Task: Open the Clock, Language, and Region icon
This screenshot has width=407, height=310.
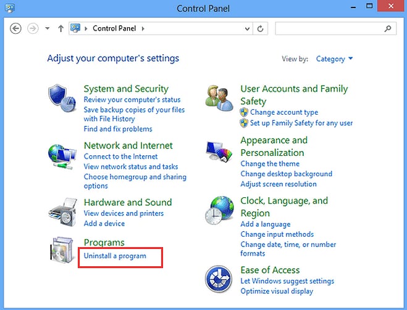Action: point(219,210)
